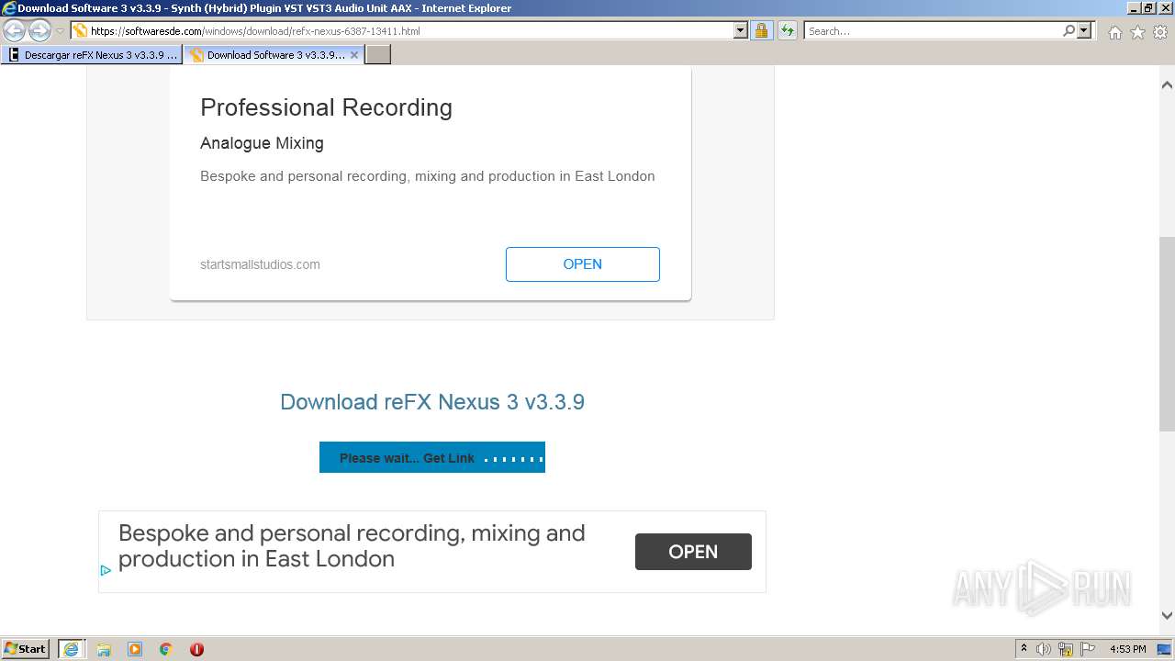Click the Internet Explorer taskbar icon
The width and height of the screenshot is (1175, 661).
pyautogui.click(x=71, y=649)
